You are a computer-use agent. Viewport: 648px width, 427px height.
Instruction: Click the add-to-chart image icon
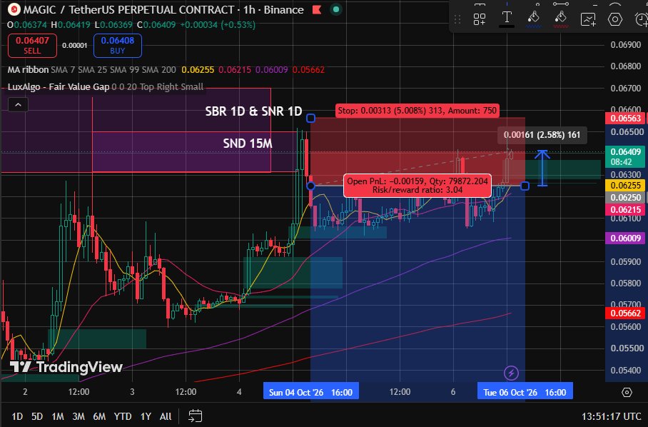pyautogui.click(x=588, y=19)
